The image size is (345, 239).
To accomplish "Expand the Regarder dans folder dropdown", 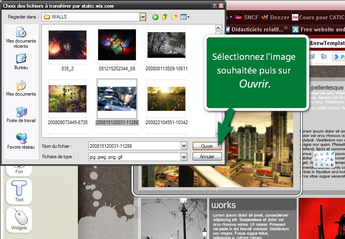I will coord(143,17).
